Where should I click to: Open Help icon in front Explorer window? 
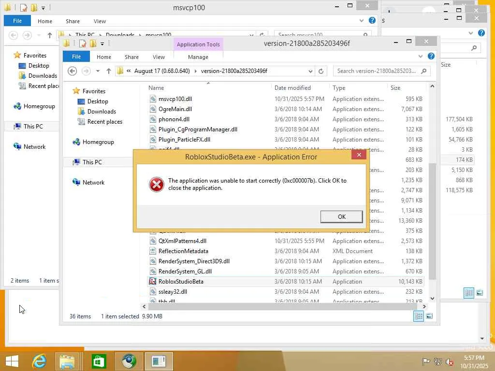point(431,56)
